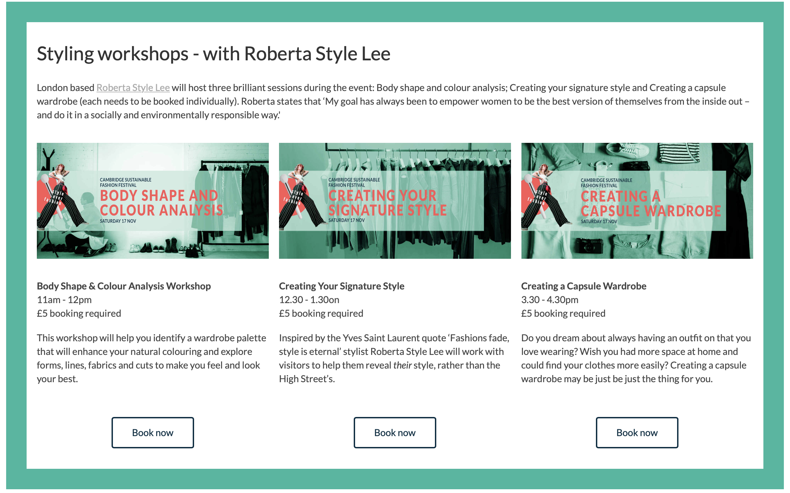Click the Styling workshops page heading
This screenshot has height=493, width=790.
coord(214,54)
